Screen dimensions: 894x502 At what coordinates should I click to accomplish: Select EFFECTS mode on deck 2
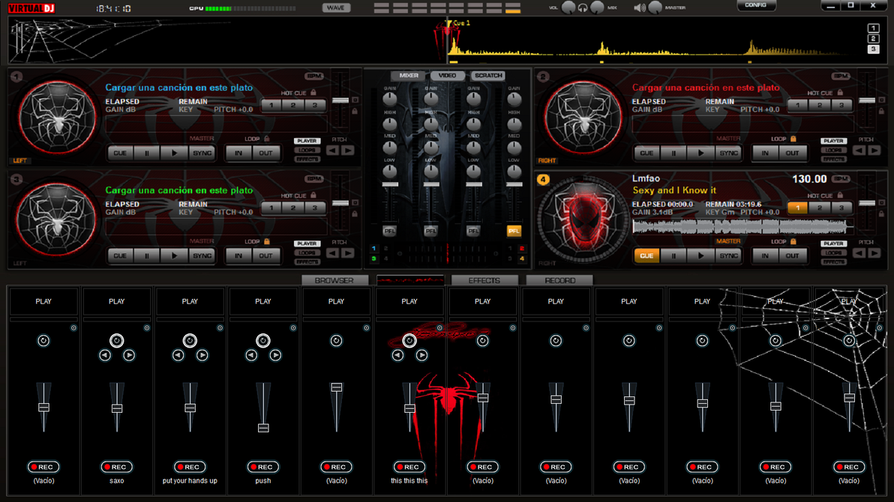click(x=833, y=160)
